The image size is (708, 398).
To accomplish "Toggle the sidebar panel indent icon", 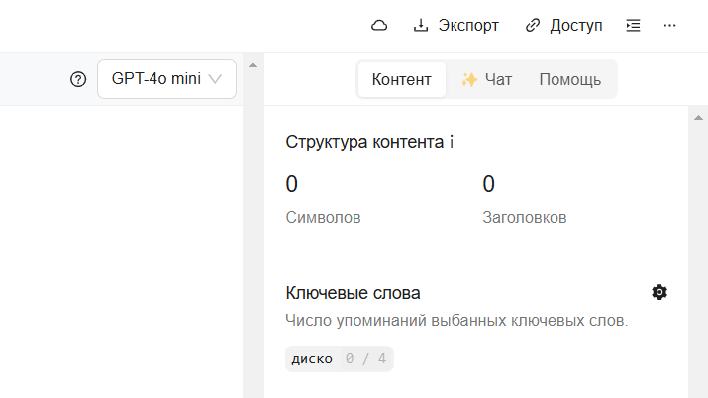I will point(633,26).
